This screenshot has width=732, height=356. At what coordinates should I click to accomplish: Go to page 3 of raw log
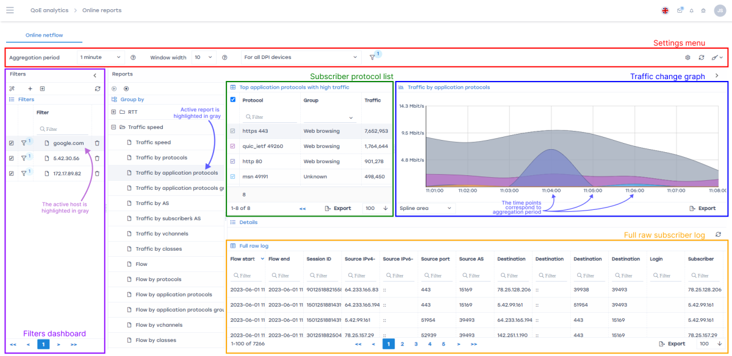point(416,344)
